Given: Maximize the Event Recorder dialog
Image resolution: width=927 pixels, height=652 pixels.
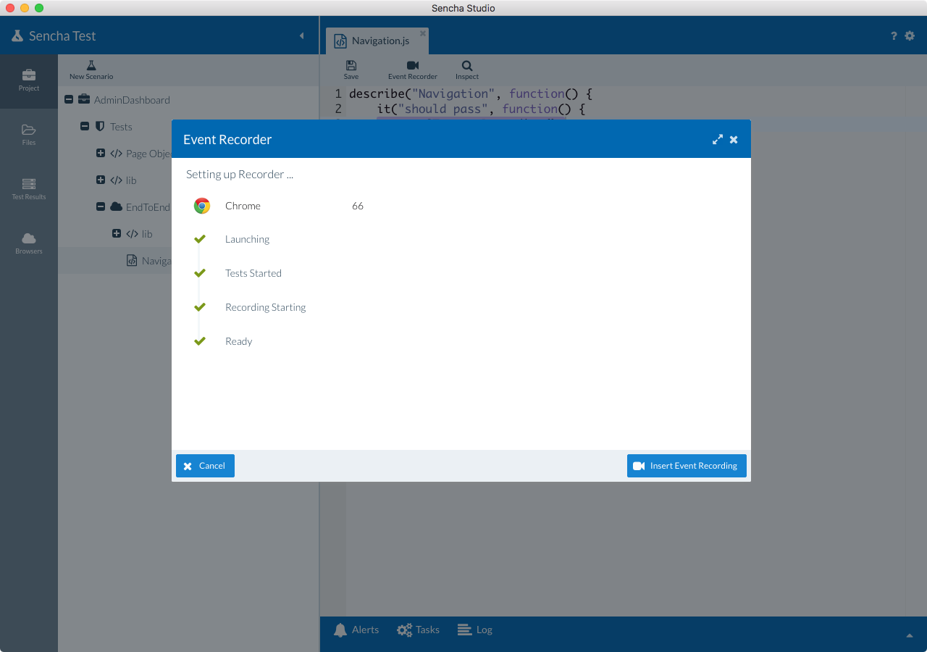Looking at the screenshot, I should point(718,139).
